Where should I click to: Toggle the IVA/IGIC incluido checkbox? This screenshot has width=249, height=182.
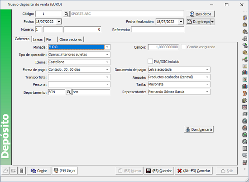[150, 61]
